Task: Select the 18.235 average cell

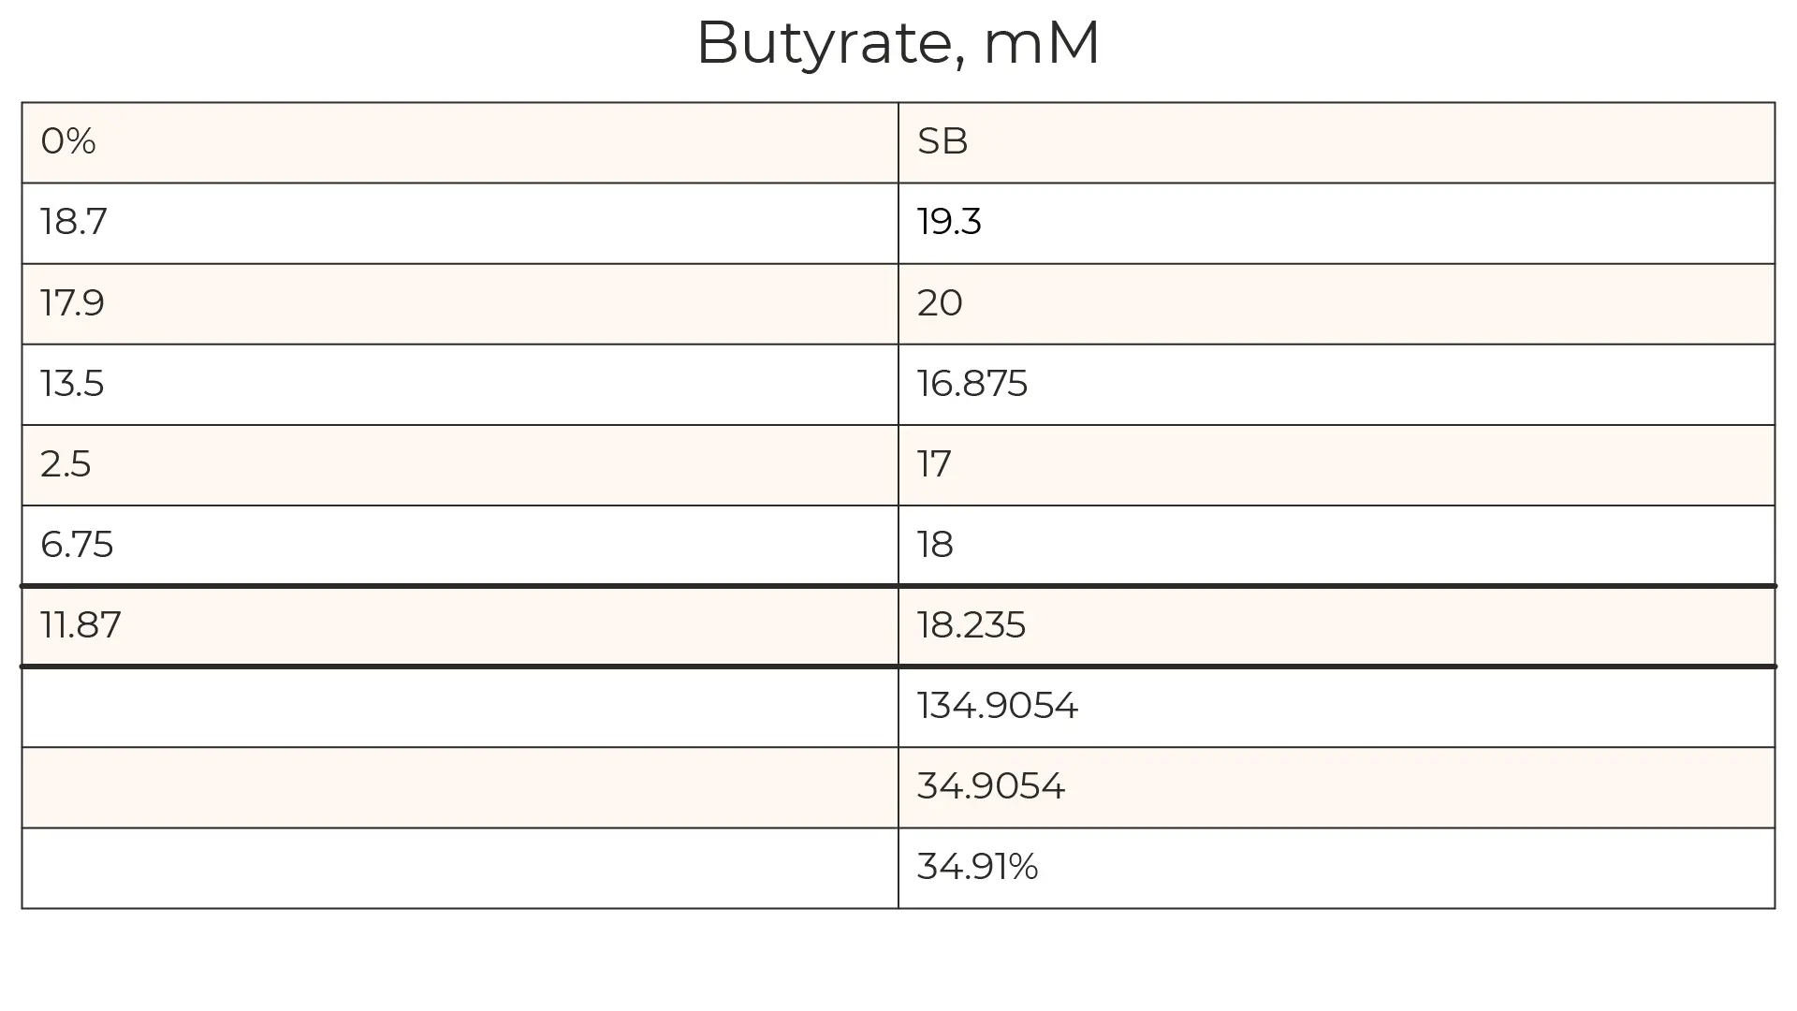Action: pos(1336,625)
